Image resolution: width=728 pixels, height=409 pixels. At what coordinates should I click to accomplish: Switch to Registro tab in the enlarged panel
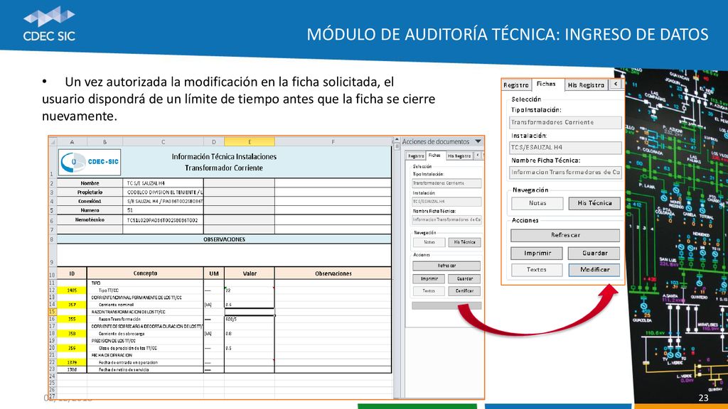(516, 85)
